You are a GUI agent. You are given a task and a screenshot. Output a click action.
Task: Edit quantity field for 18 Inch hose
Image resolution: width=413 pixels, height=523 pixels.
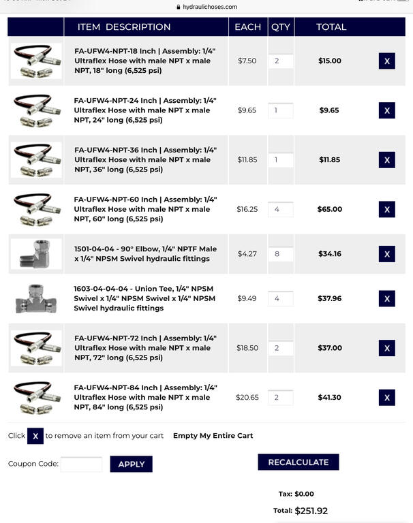pos(280,61)
